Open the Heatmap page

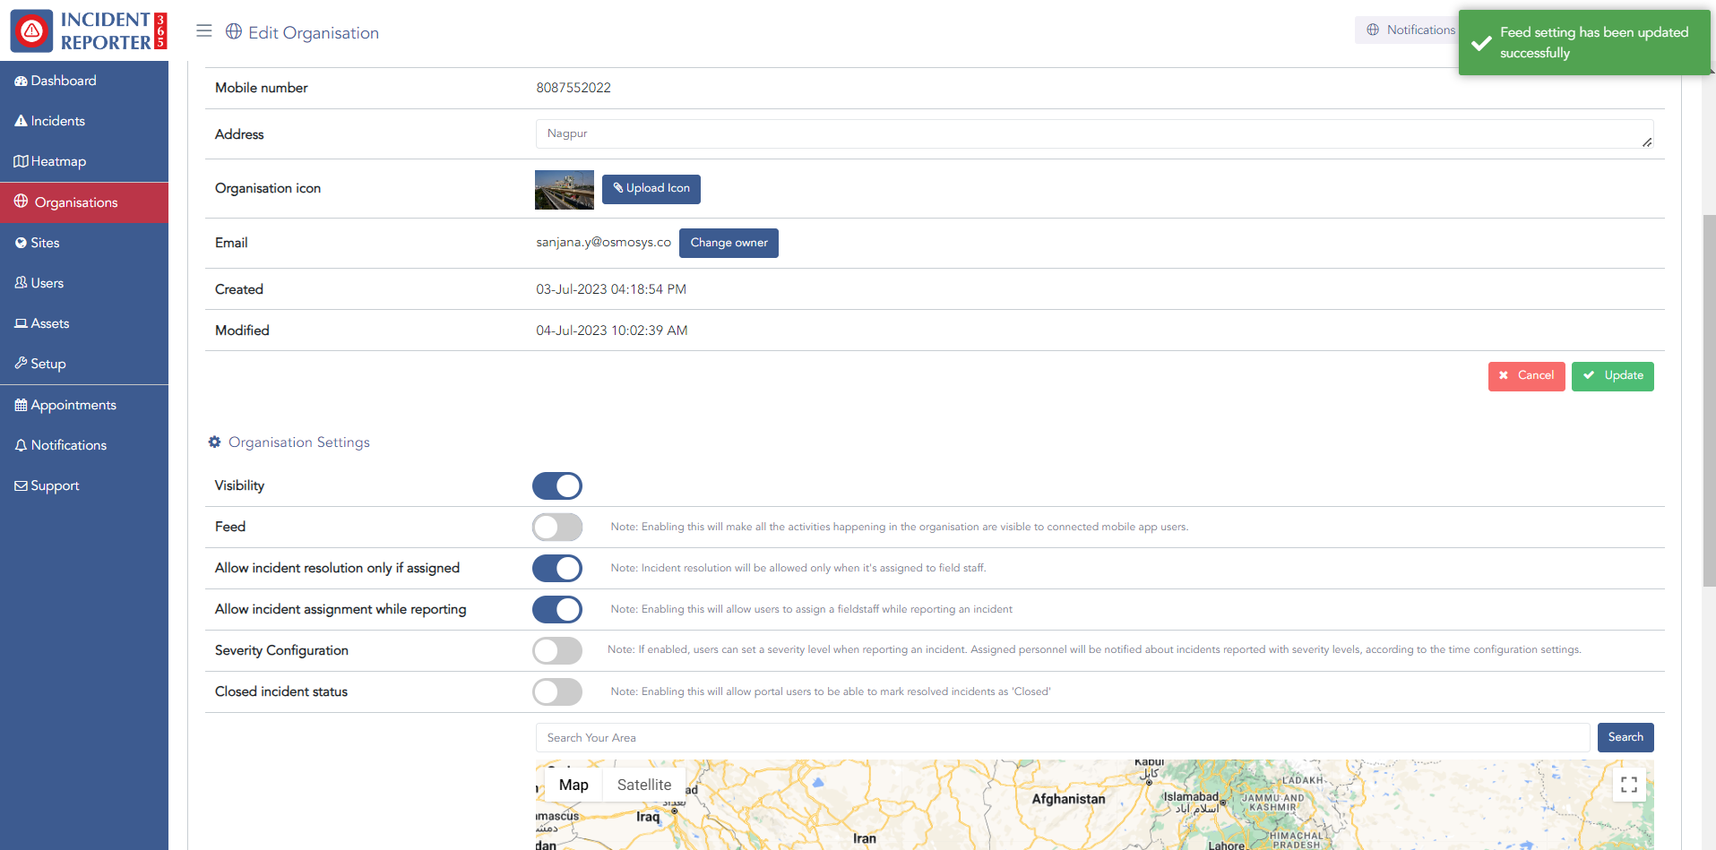[58, 161]
